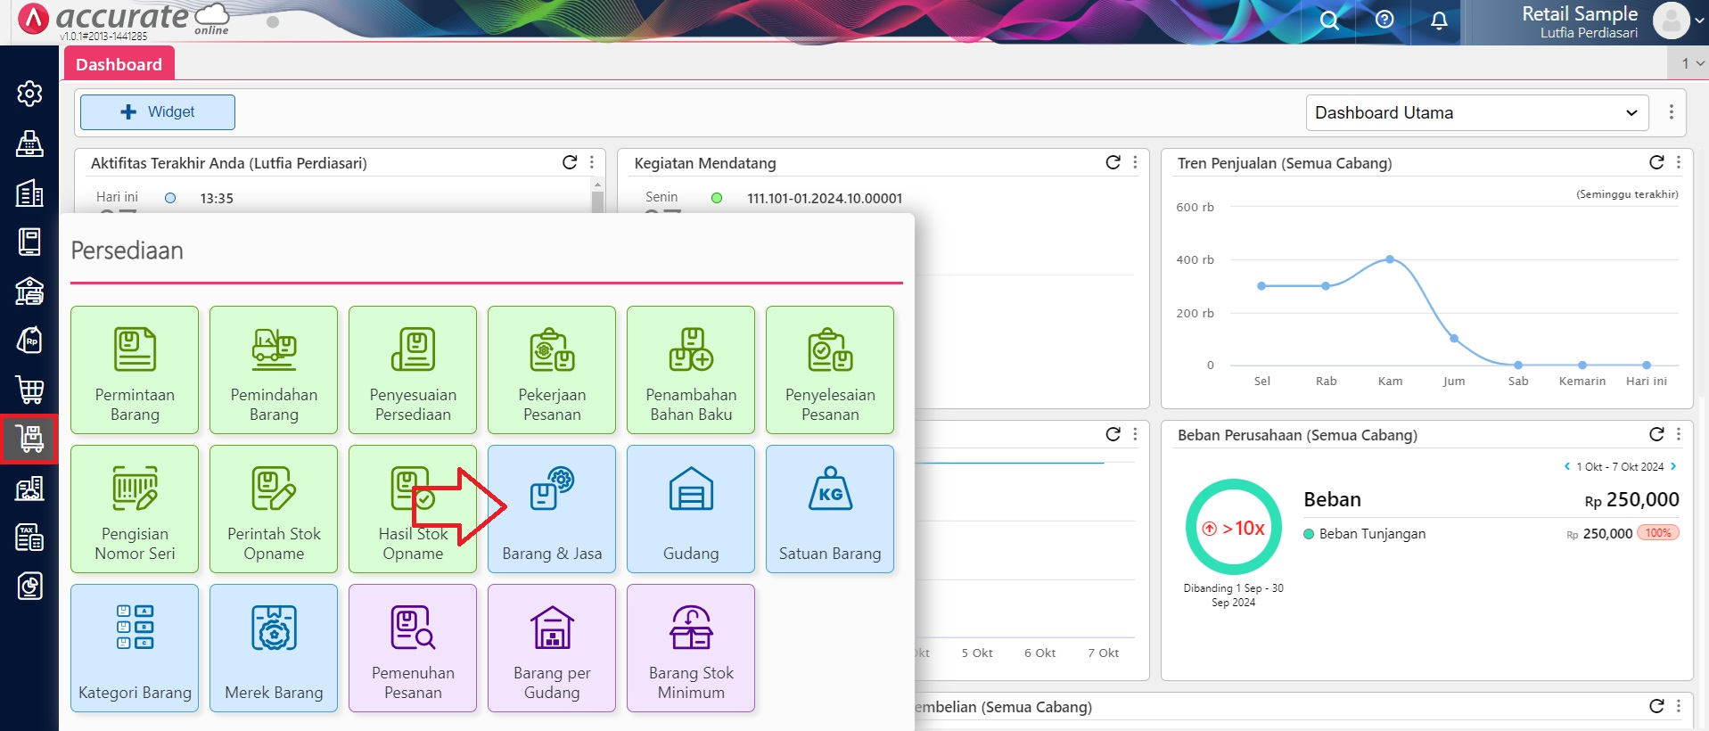Click the search magnifier in header
1709x731 pixels.
tap(1329, 21)
